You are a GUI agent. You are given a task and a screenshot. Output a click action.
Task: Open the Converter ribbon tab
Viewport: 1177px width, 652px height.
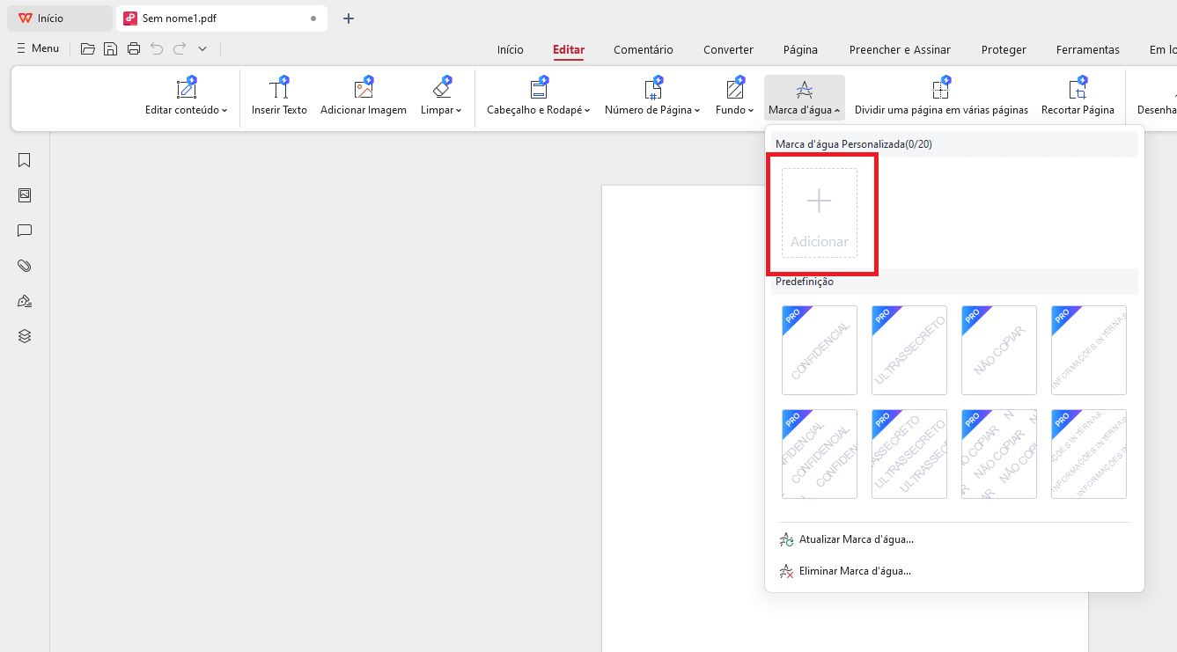tap(728, 50)
